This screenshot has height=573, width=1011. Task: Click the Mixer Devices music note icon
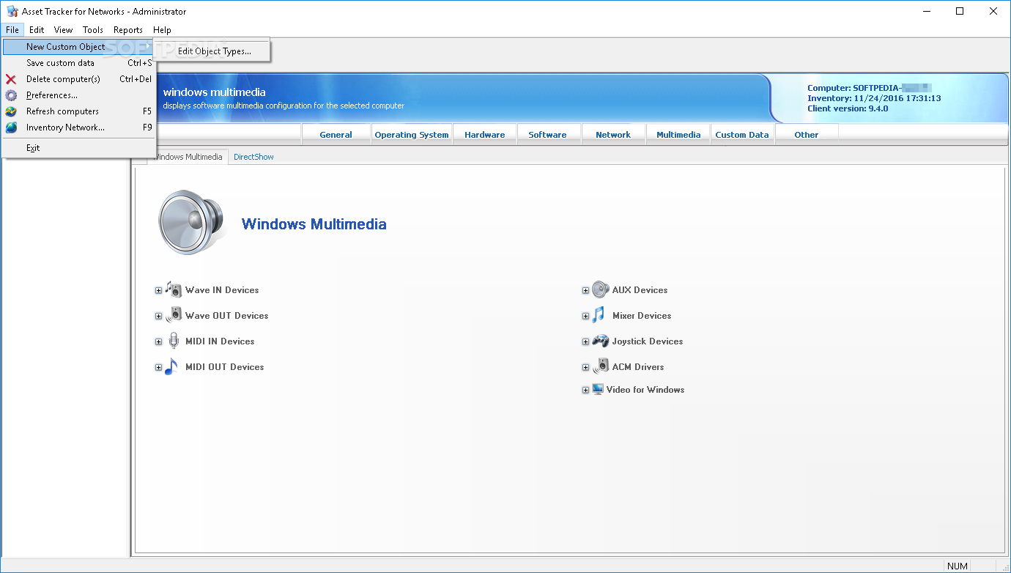click(599, 315)
